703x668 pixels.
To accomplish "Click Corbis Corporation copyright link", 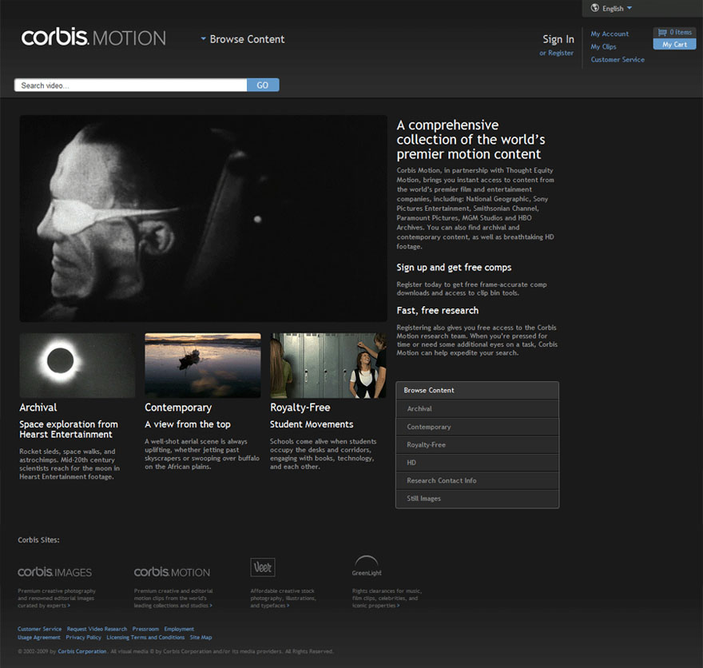I will 82,651.
